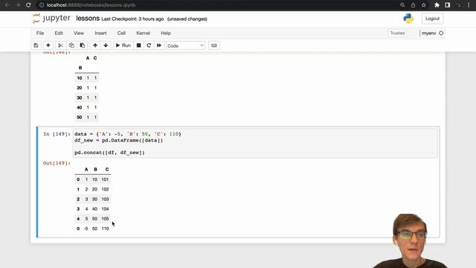Open the command palette keyboard icon
Image resolution: width=476 pixels, height=268 pixels.
pyautogui.click(x=214, y=45)
